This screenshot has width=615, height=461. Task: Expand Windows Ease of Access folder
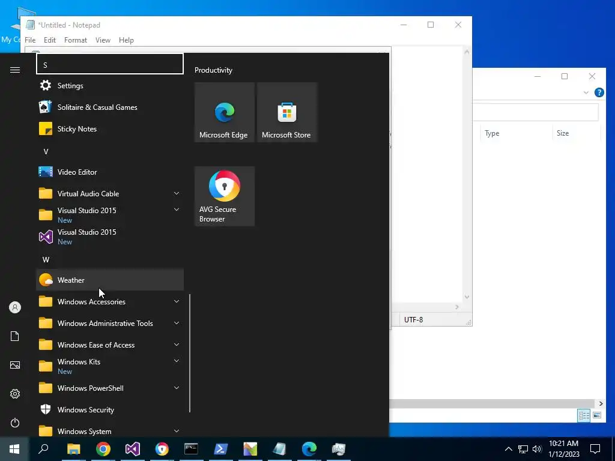177,345
